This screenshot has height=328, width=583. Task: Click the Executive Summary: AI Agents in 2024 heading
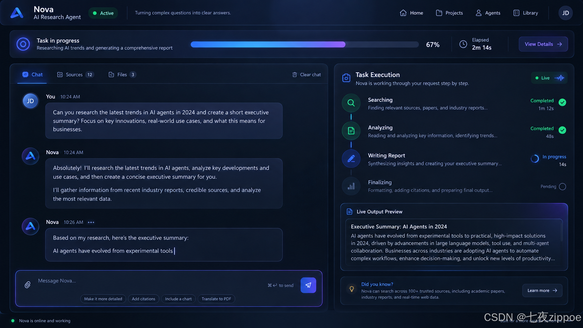click(x=399, y=227)
